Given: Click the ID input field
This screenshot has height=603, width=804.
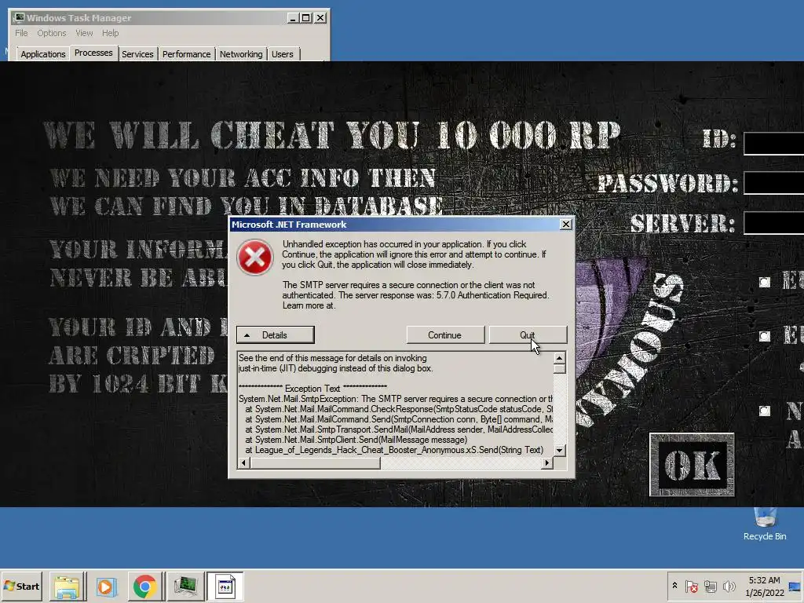Looking at the screenshot, I should 773,144.
